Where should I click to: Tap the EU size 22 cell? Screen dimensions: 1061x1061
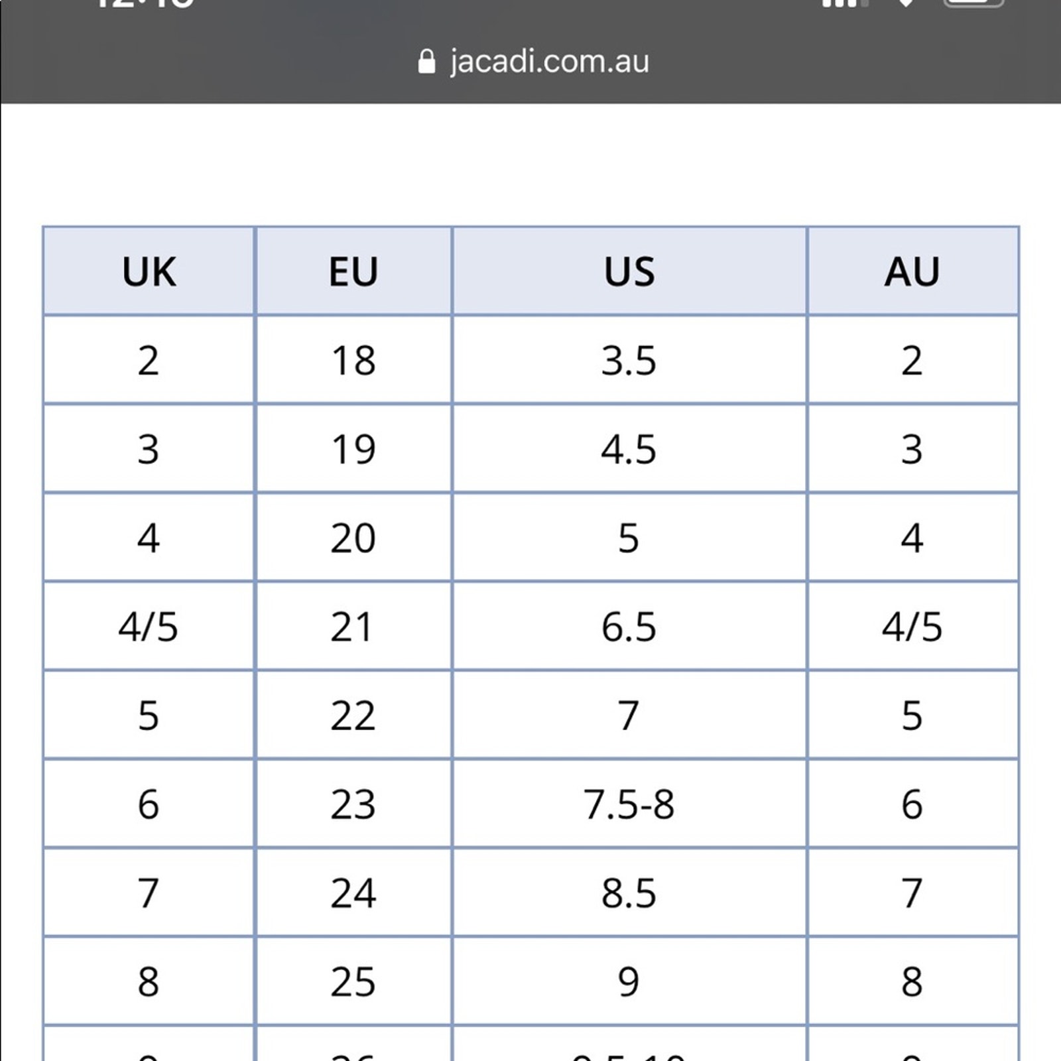pos(353,716)
